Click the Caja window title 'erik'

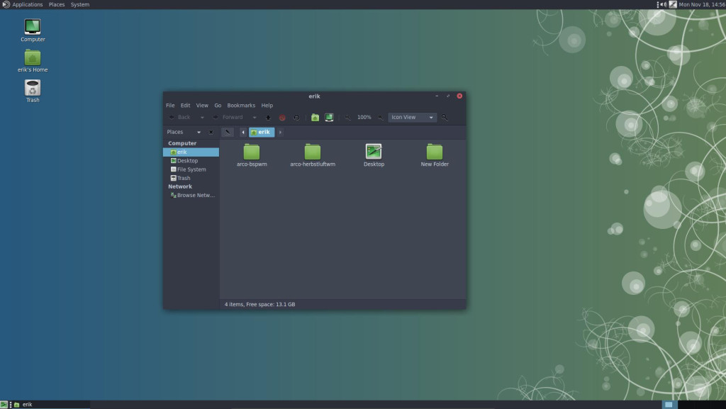314,96
